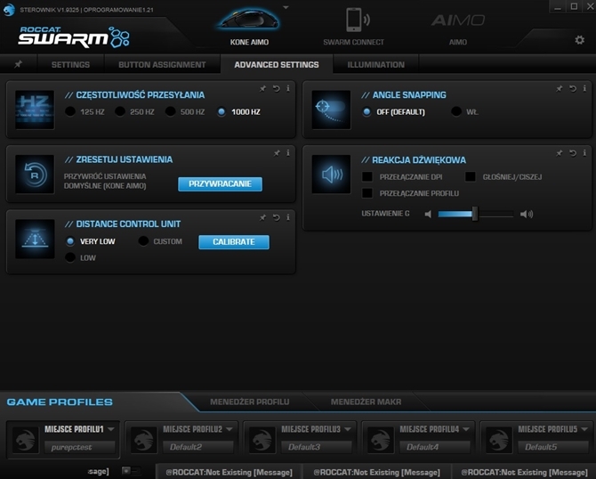
Task: Reset the Częstotliwość Przesyłania panel
Action: click(x=277, y=89)
